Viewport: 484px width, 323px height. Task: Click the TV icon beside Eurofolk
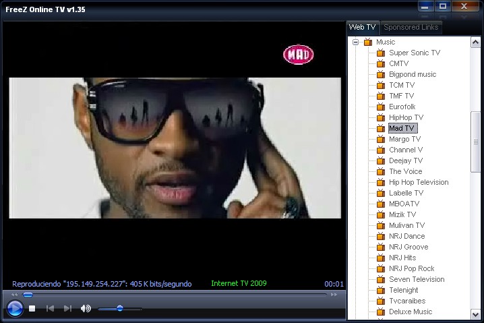(x=381, y=107)
